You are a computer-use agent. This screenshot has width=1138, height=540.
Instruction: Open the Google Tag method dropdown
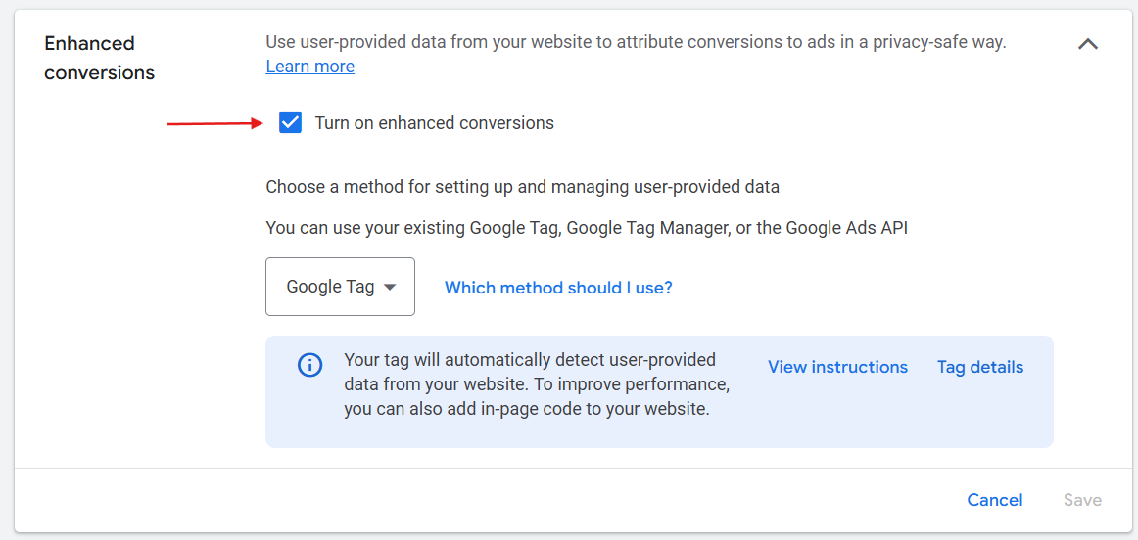[341, 287]
